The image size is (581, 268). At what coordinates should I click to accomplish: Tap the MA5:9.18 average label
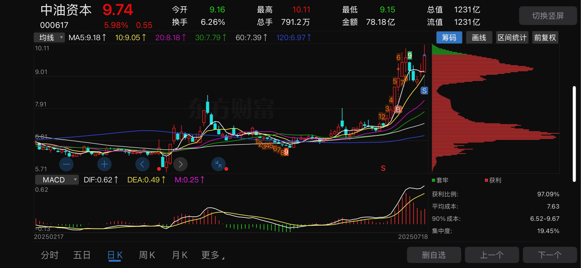(87, 38)
